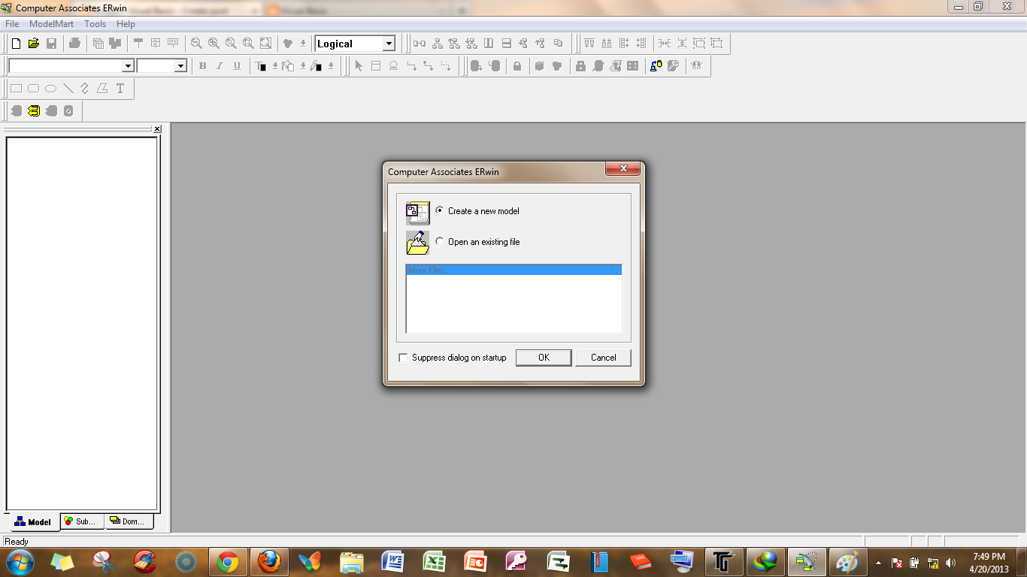Image resolution: width=1027 pixels, height=577 pixels.
Task: Click the yellow highlighted transform icon
Action: (x=34, y=111)
